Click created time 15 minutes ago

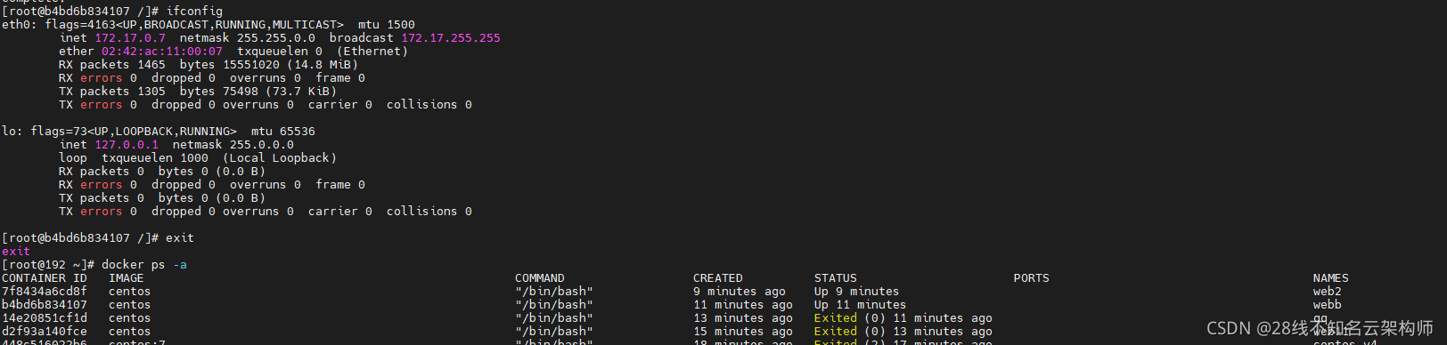tap(743, 332)
